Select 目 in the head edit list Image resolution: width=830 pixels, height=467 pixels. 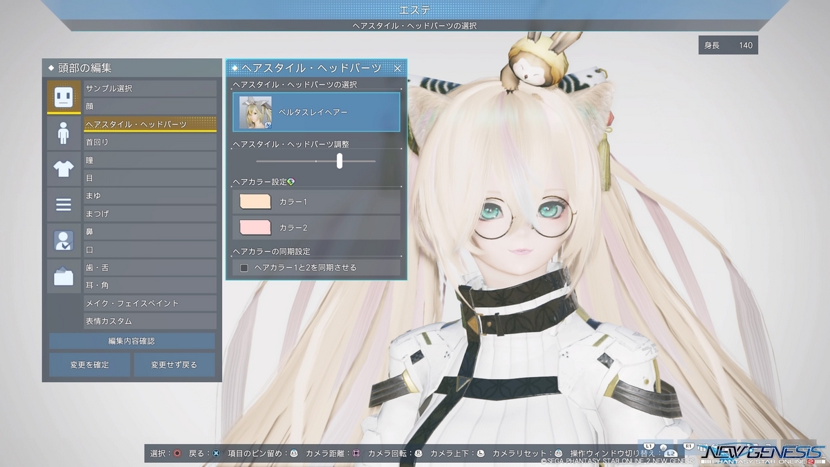[150, 178]
